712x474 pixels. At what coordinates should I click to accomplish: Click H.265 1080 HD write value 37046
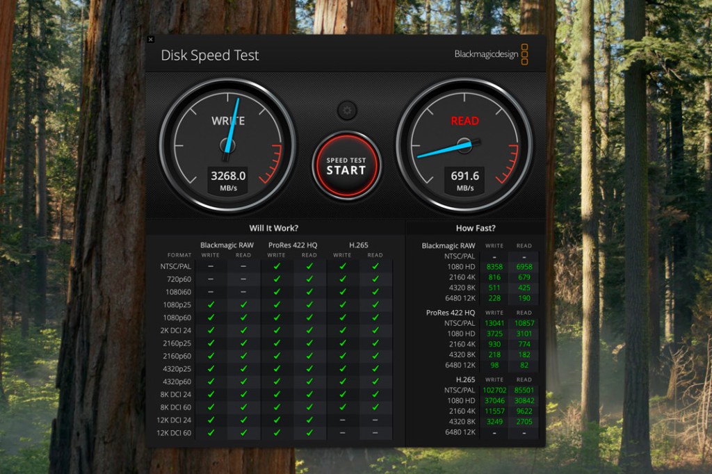(x=494, y=401)
